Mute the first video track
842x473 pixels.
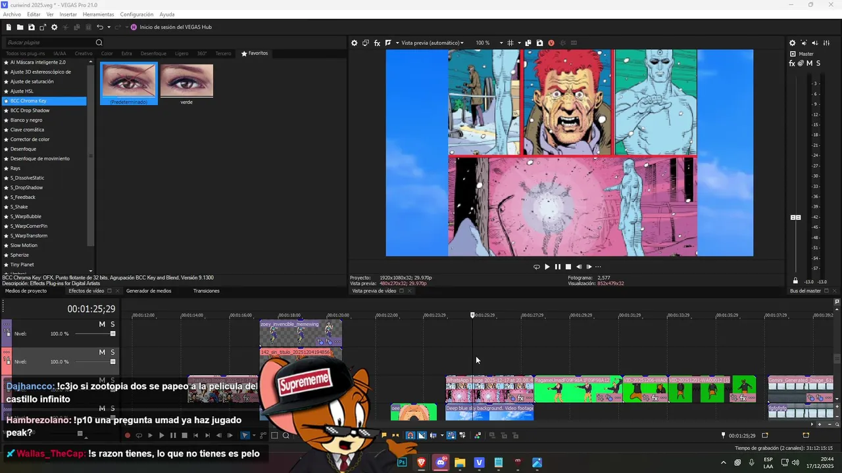pyautogui.click(x=102, y=325)
